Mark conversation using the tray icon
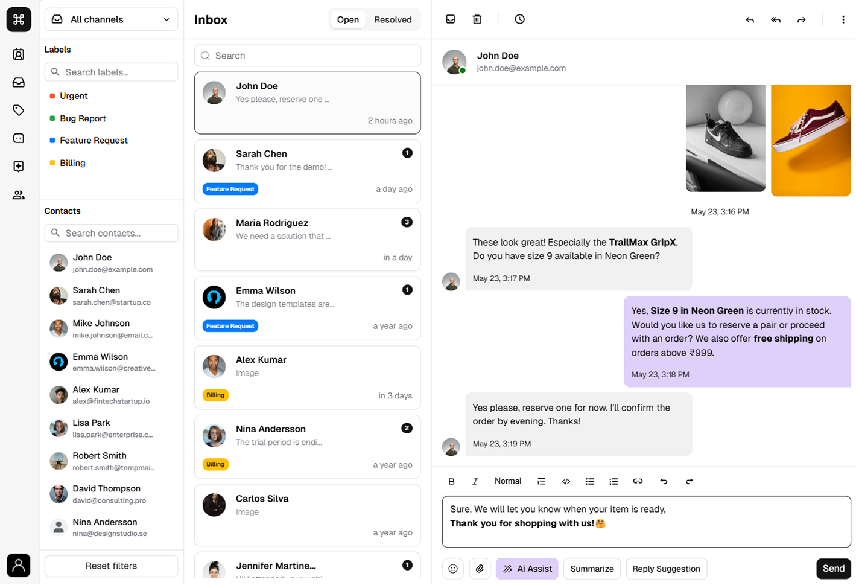Image resolution: width=856 pixels, height=585 pixels. [451, 19]
